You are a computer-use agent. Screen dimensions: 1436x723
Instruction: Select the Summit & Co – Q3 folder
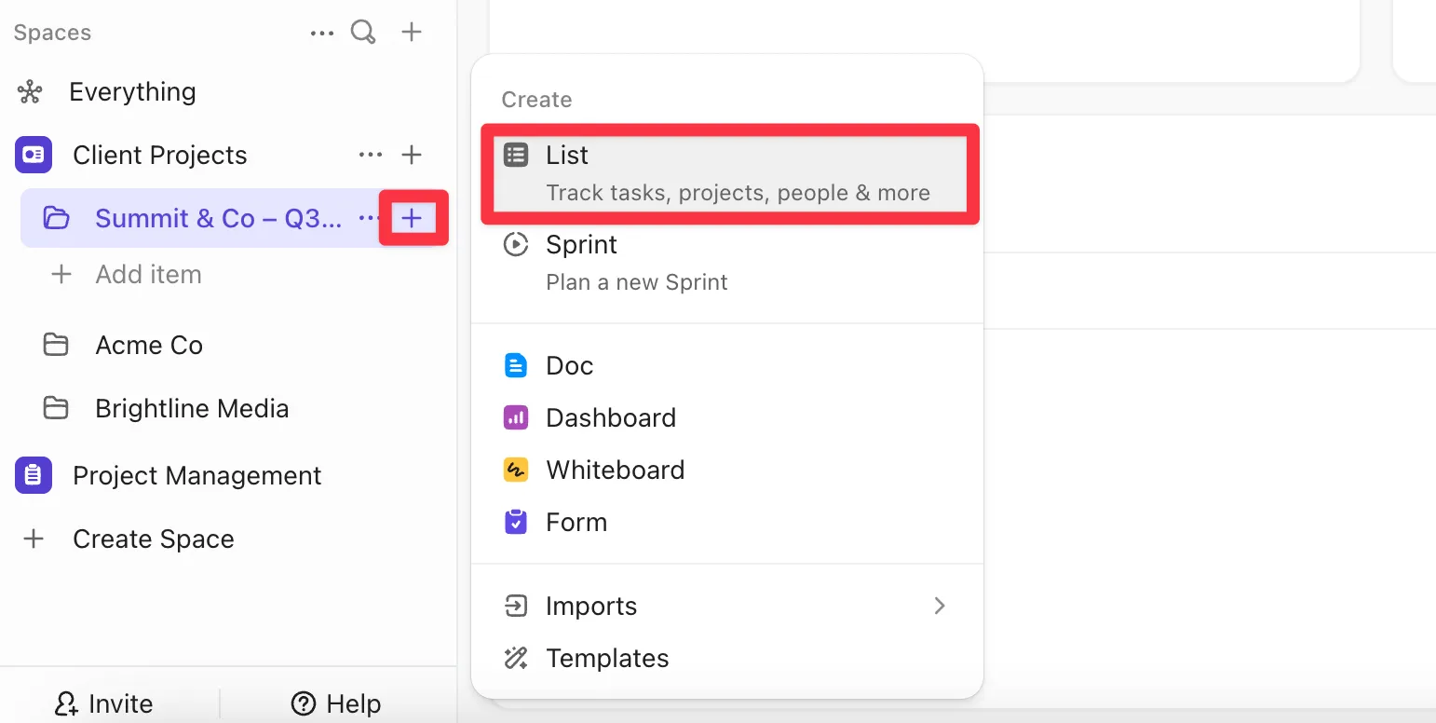click(x=219, y=219)
